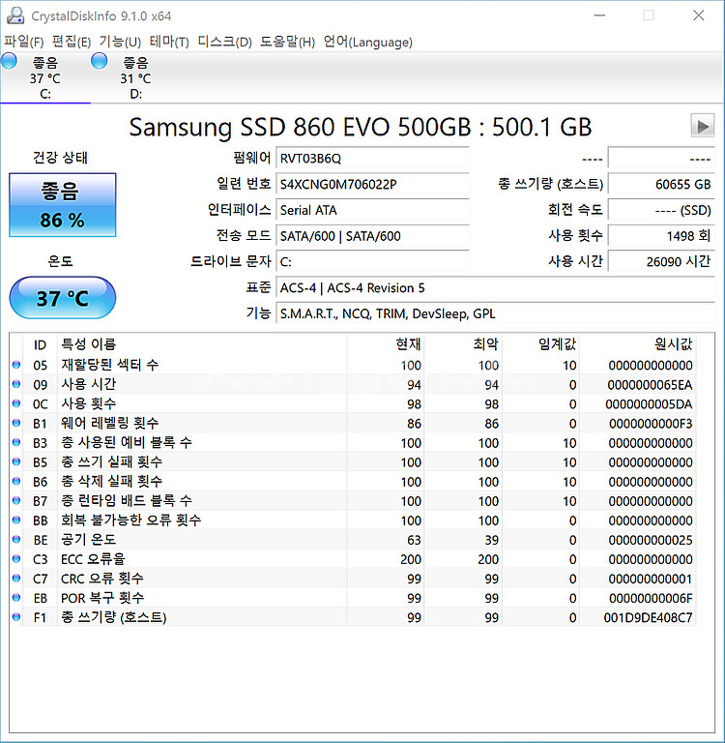Click the interface field Serial ATA
This screenshot has height=743, width=725.
tap(372, 210)
